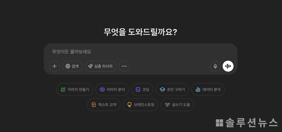Click the 심층 리서치 text label
282x132 pixels.
point(103,66)
